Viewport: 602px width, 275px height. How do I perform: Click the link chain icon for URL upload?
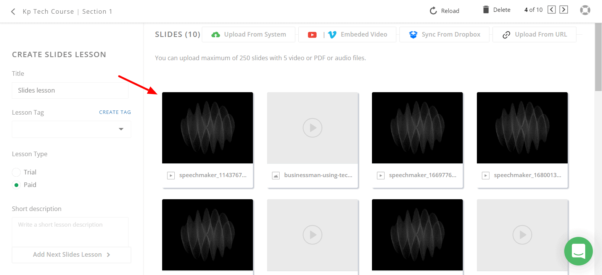[506, 35]
